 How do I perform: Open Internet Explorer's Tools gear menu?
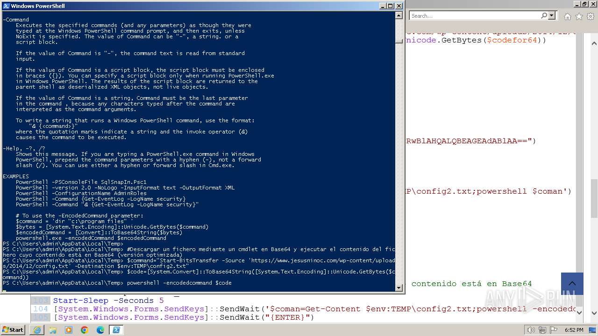(x=591, y=16)
